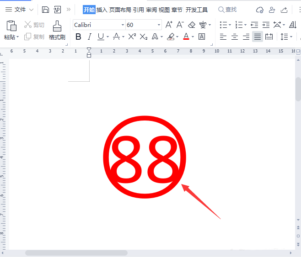Click the red font color swatch
Screen dimensions: 301x257
[x=186, y=37]
